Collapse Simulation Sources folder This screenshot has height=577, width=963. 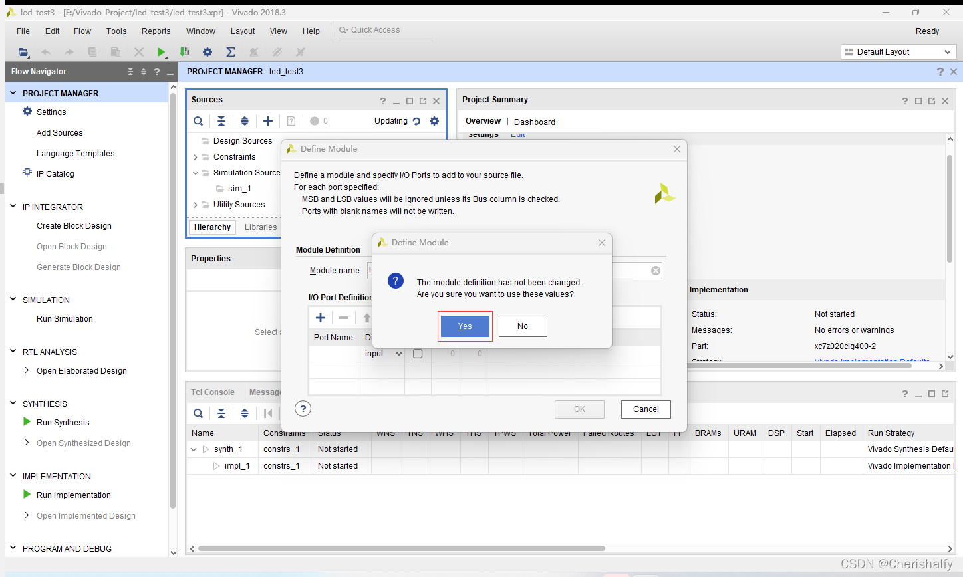[196, 173]
